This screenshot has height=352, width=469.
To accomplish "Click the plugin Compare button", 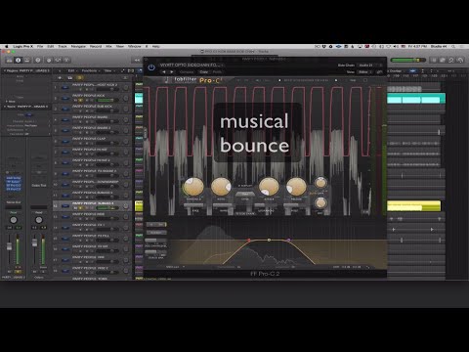I will [187, 71].
